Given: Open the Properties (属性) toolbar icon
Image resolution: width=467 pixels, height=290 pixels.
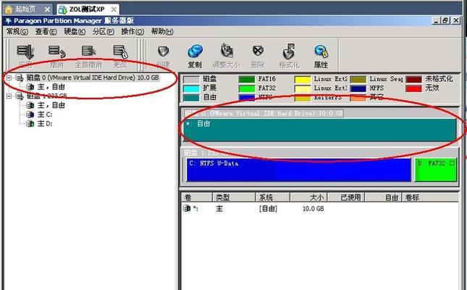Looking at the screenshot, I should point(321,51).
